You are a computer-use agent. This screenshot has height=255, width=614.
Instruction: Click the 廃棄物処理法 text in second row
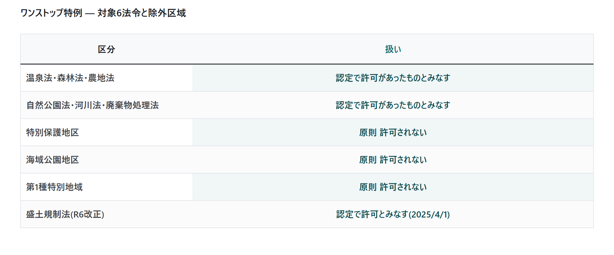click(x=132, y=105)
